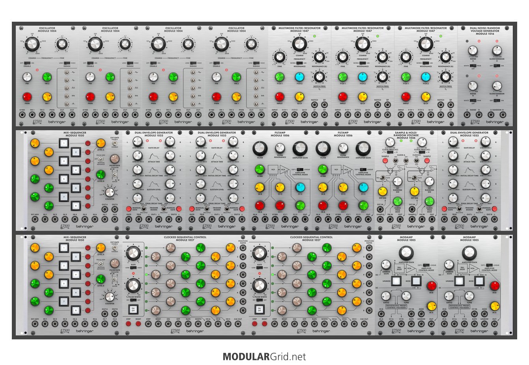Image resolution: width=529 pixels, height=365 pixels.
Task: Toggle the ENABLE off/on switch on the leftmost Oscillator
Action: pos(27,63)
